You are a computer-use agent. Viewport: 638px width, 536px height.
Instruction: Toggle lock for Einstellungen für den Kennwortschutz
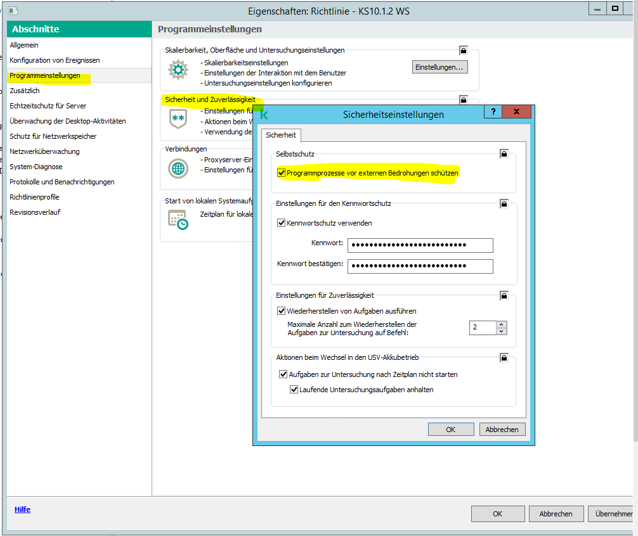[x=504, y=203]
